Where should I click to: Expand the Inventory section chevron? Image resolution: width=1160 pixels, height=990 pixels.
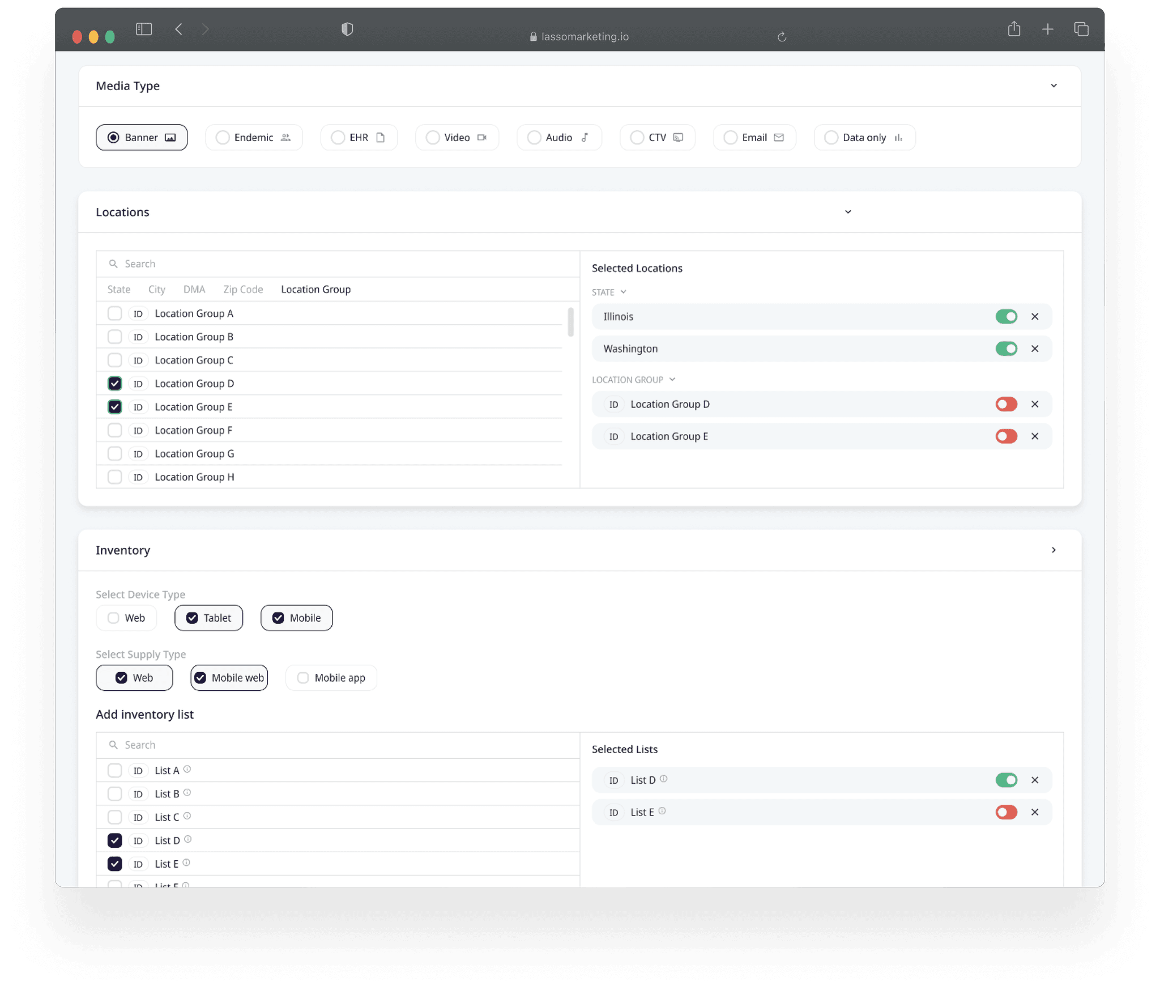(1054, 550)
